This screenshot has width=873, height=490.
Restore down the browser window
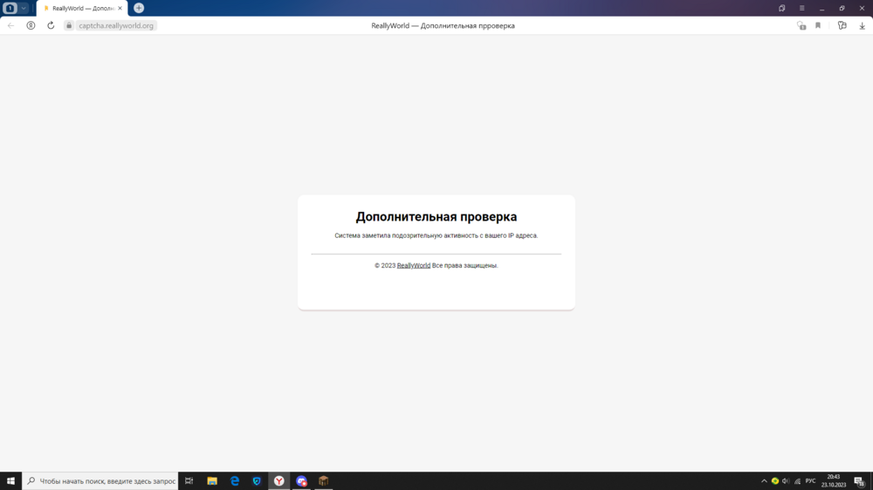click(842, 9)
